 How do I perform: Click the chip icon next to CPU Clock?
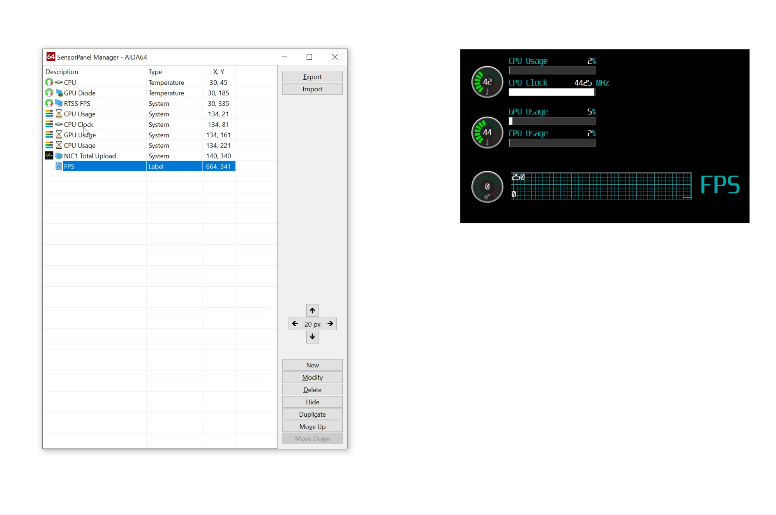[x=59, y=124]
